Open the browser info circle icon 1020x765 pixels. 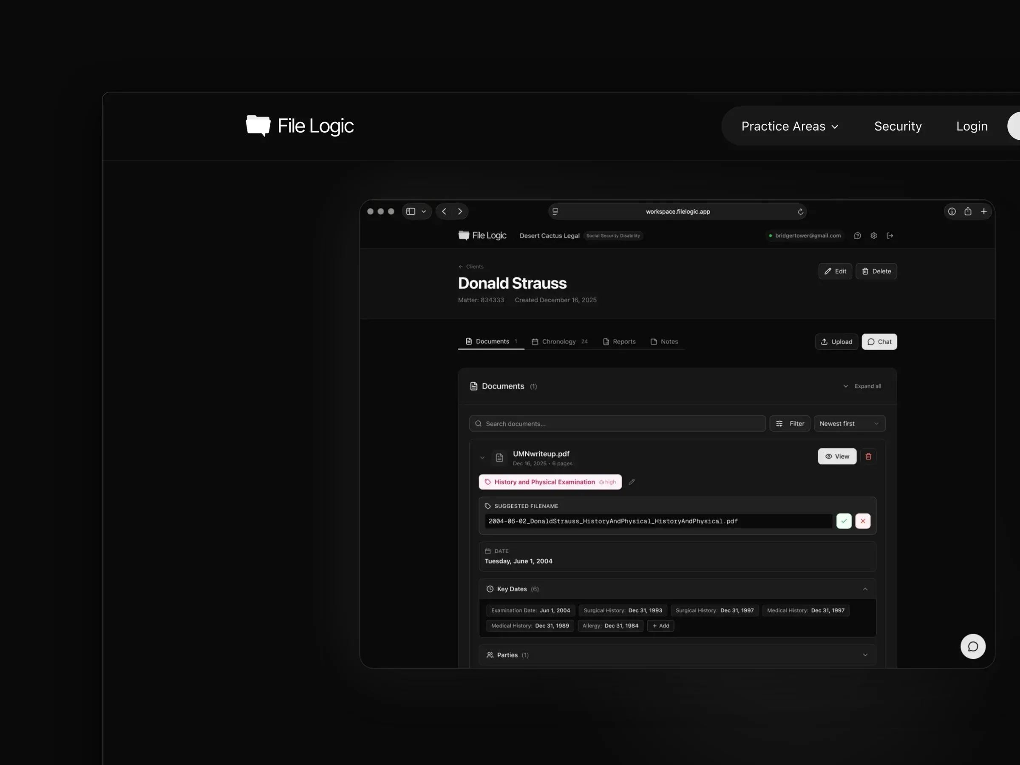point(951,211)
